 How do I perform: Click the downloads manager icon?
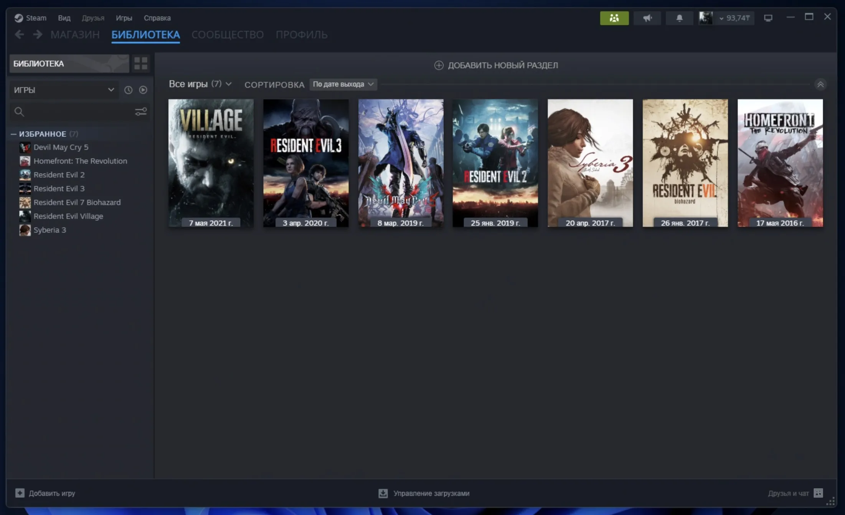(383, 493)
